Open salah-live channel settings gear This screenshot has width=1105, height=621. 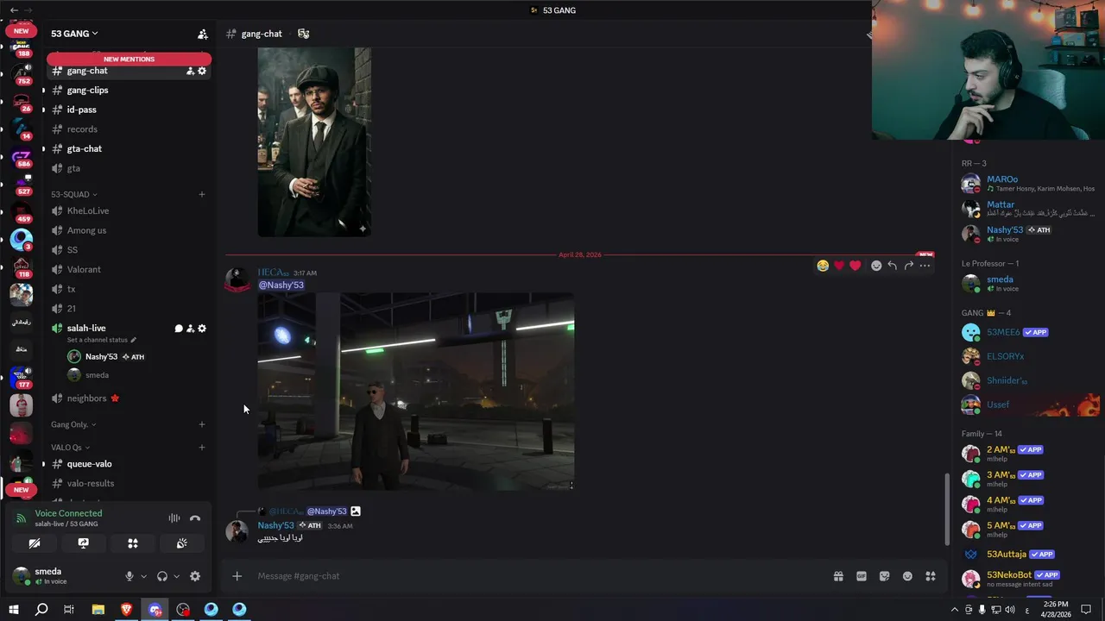coord(202,329)
